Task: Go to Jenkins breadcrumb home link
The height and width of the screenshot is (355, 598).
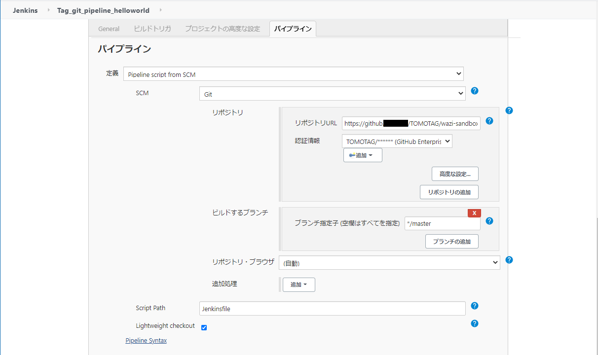Action: pyautogui.click(x=25, y=10)
